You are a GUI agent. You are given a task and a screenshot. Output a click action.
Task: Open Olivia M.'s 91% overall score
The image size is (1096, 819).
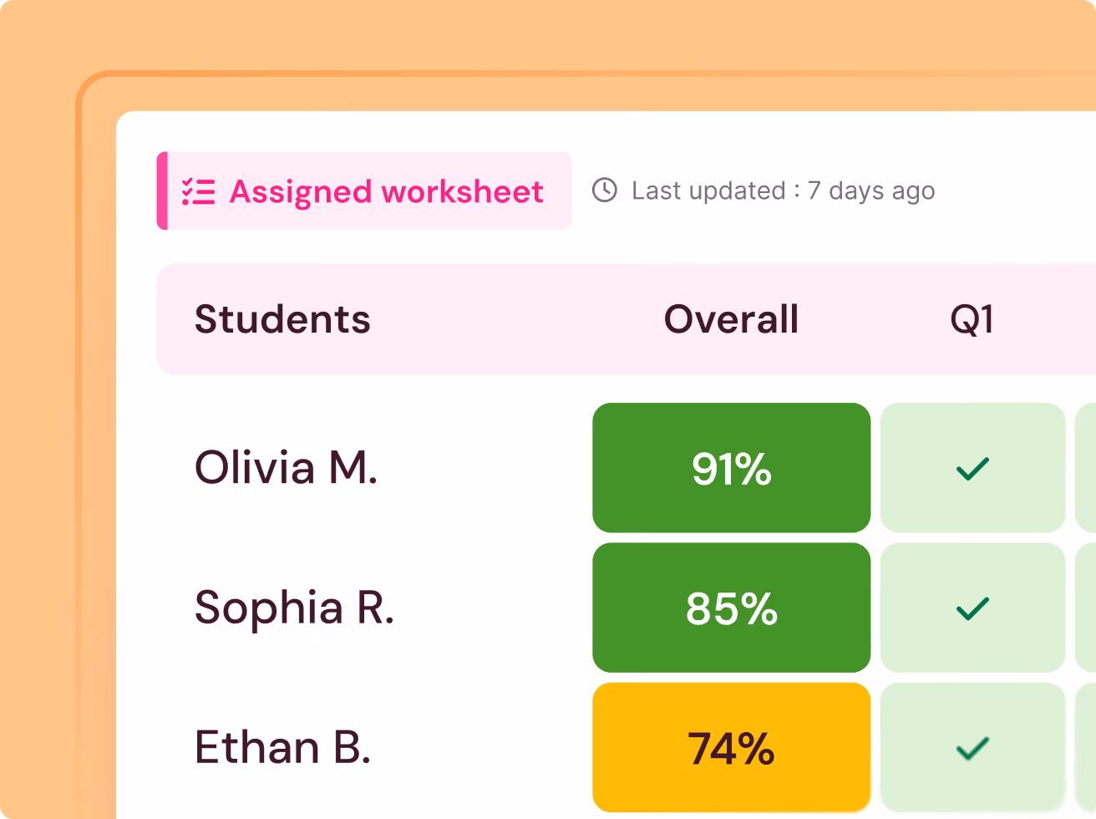pos(732,468)
